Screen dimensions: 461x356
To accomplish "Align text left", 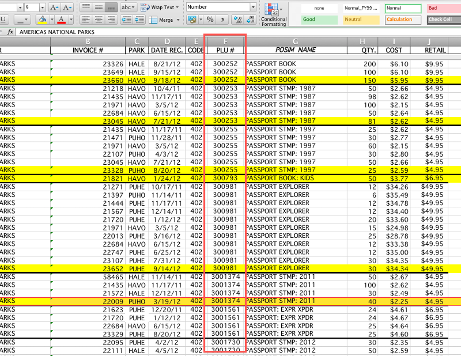I will [x=86, y=20].
